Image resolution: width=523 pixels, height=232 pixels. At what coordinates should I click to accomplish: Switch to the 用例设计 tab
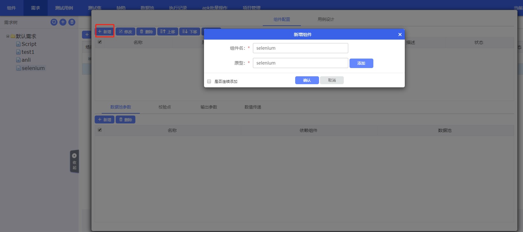click(326, 19)
